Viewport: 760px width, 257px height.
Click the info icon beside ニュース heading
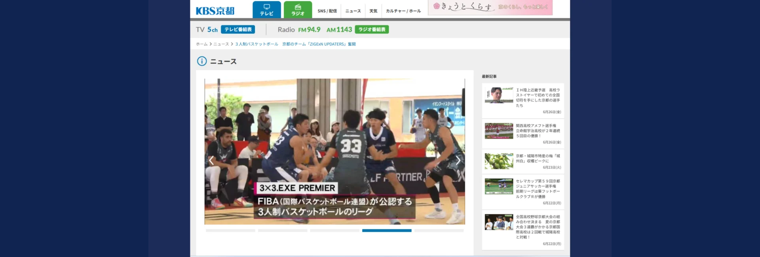click(202, 61)
